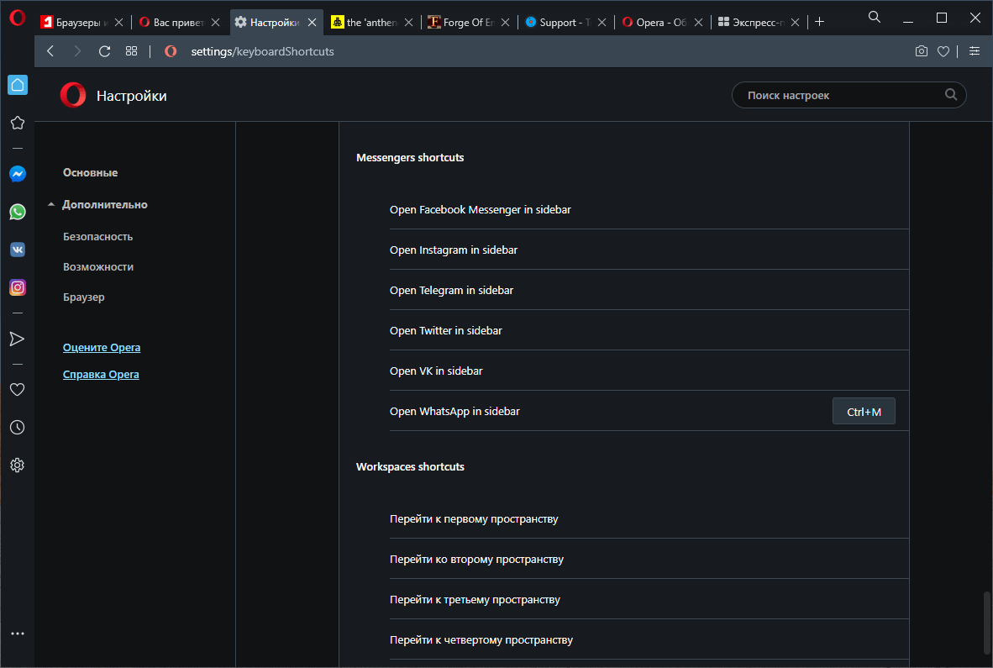Click the Ctrl+M shortcut button for WhatsApp
The image size is (993, 668).
point(864,412)
